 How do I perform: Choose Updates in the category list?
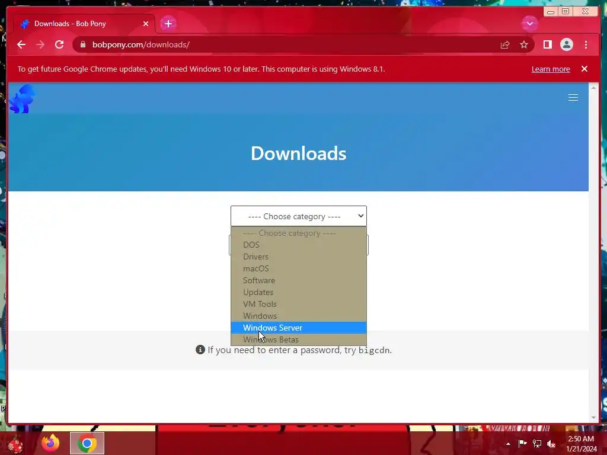coord(299,292)
